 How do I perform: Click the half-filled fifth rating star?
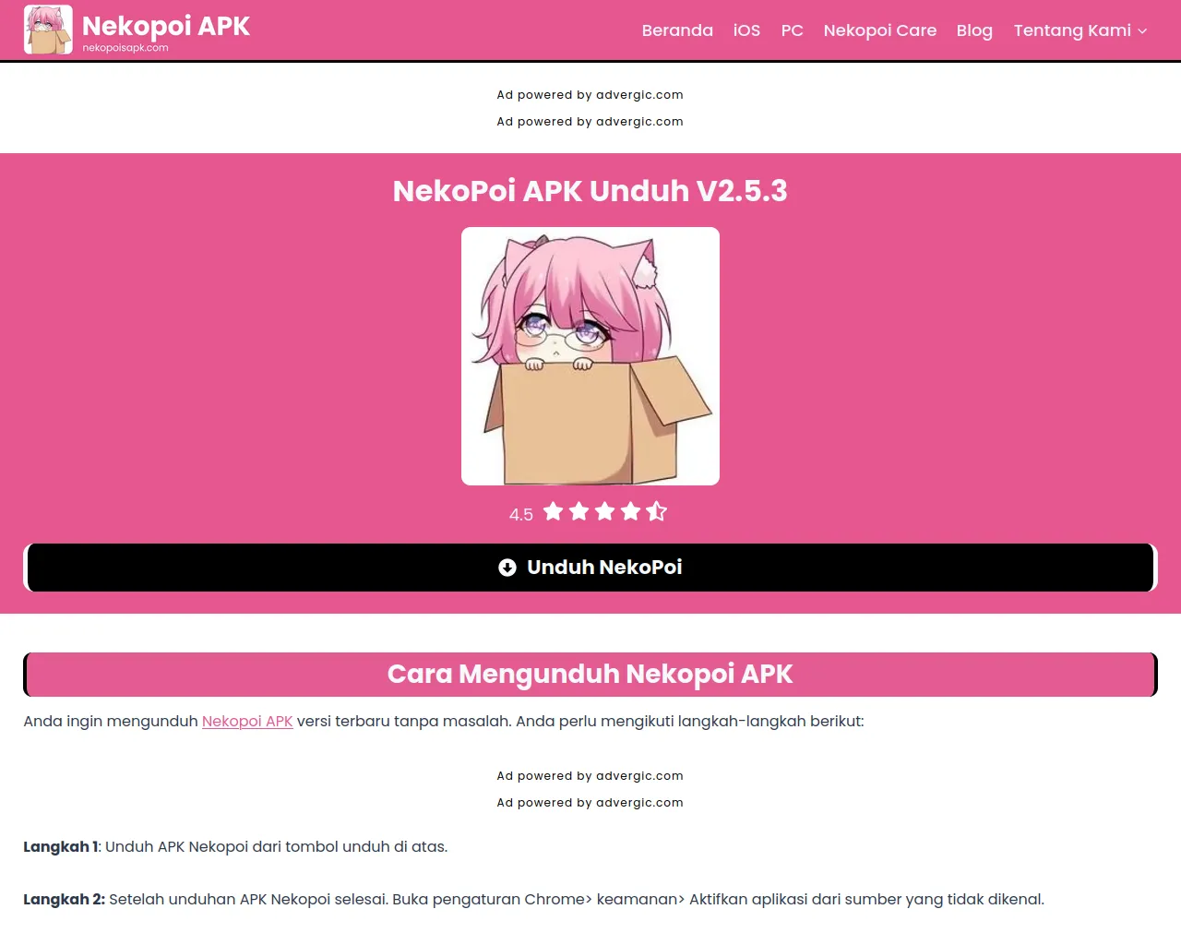coord(657,511)
